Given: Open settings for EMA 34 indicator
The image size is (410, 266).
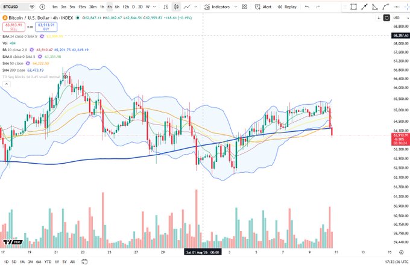Looking at the screenshot, I should pos(42,36).
